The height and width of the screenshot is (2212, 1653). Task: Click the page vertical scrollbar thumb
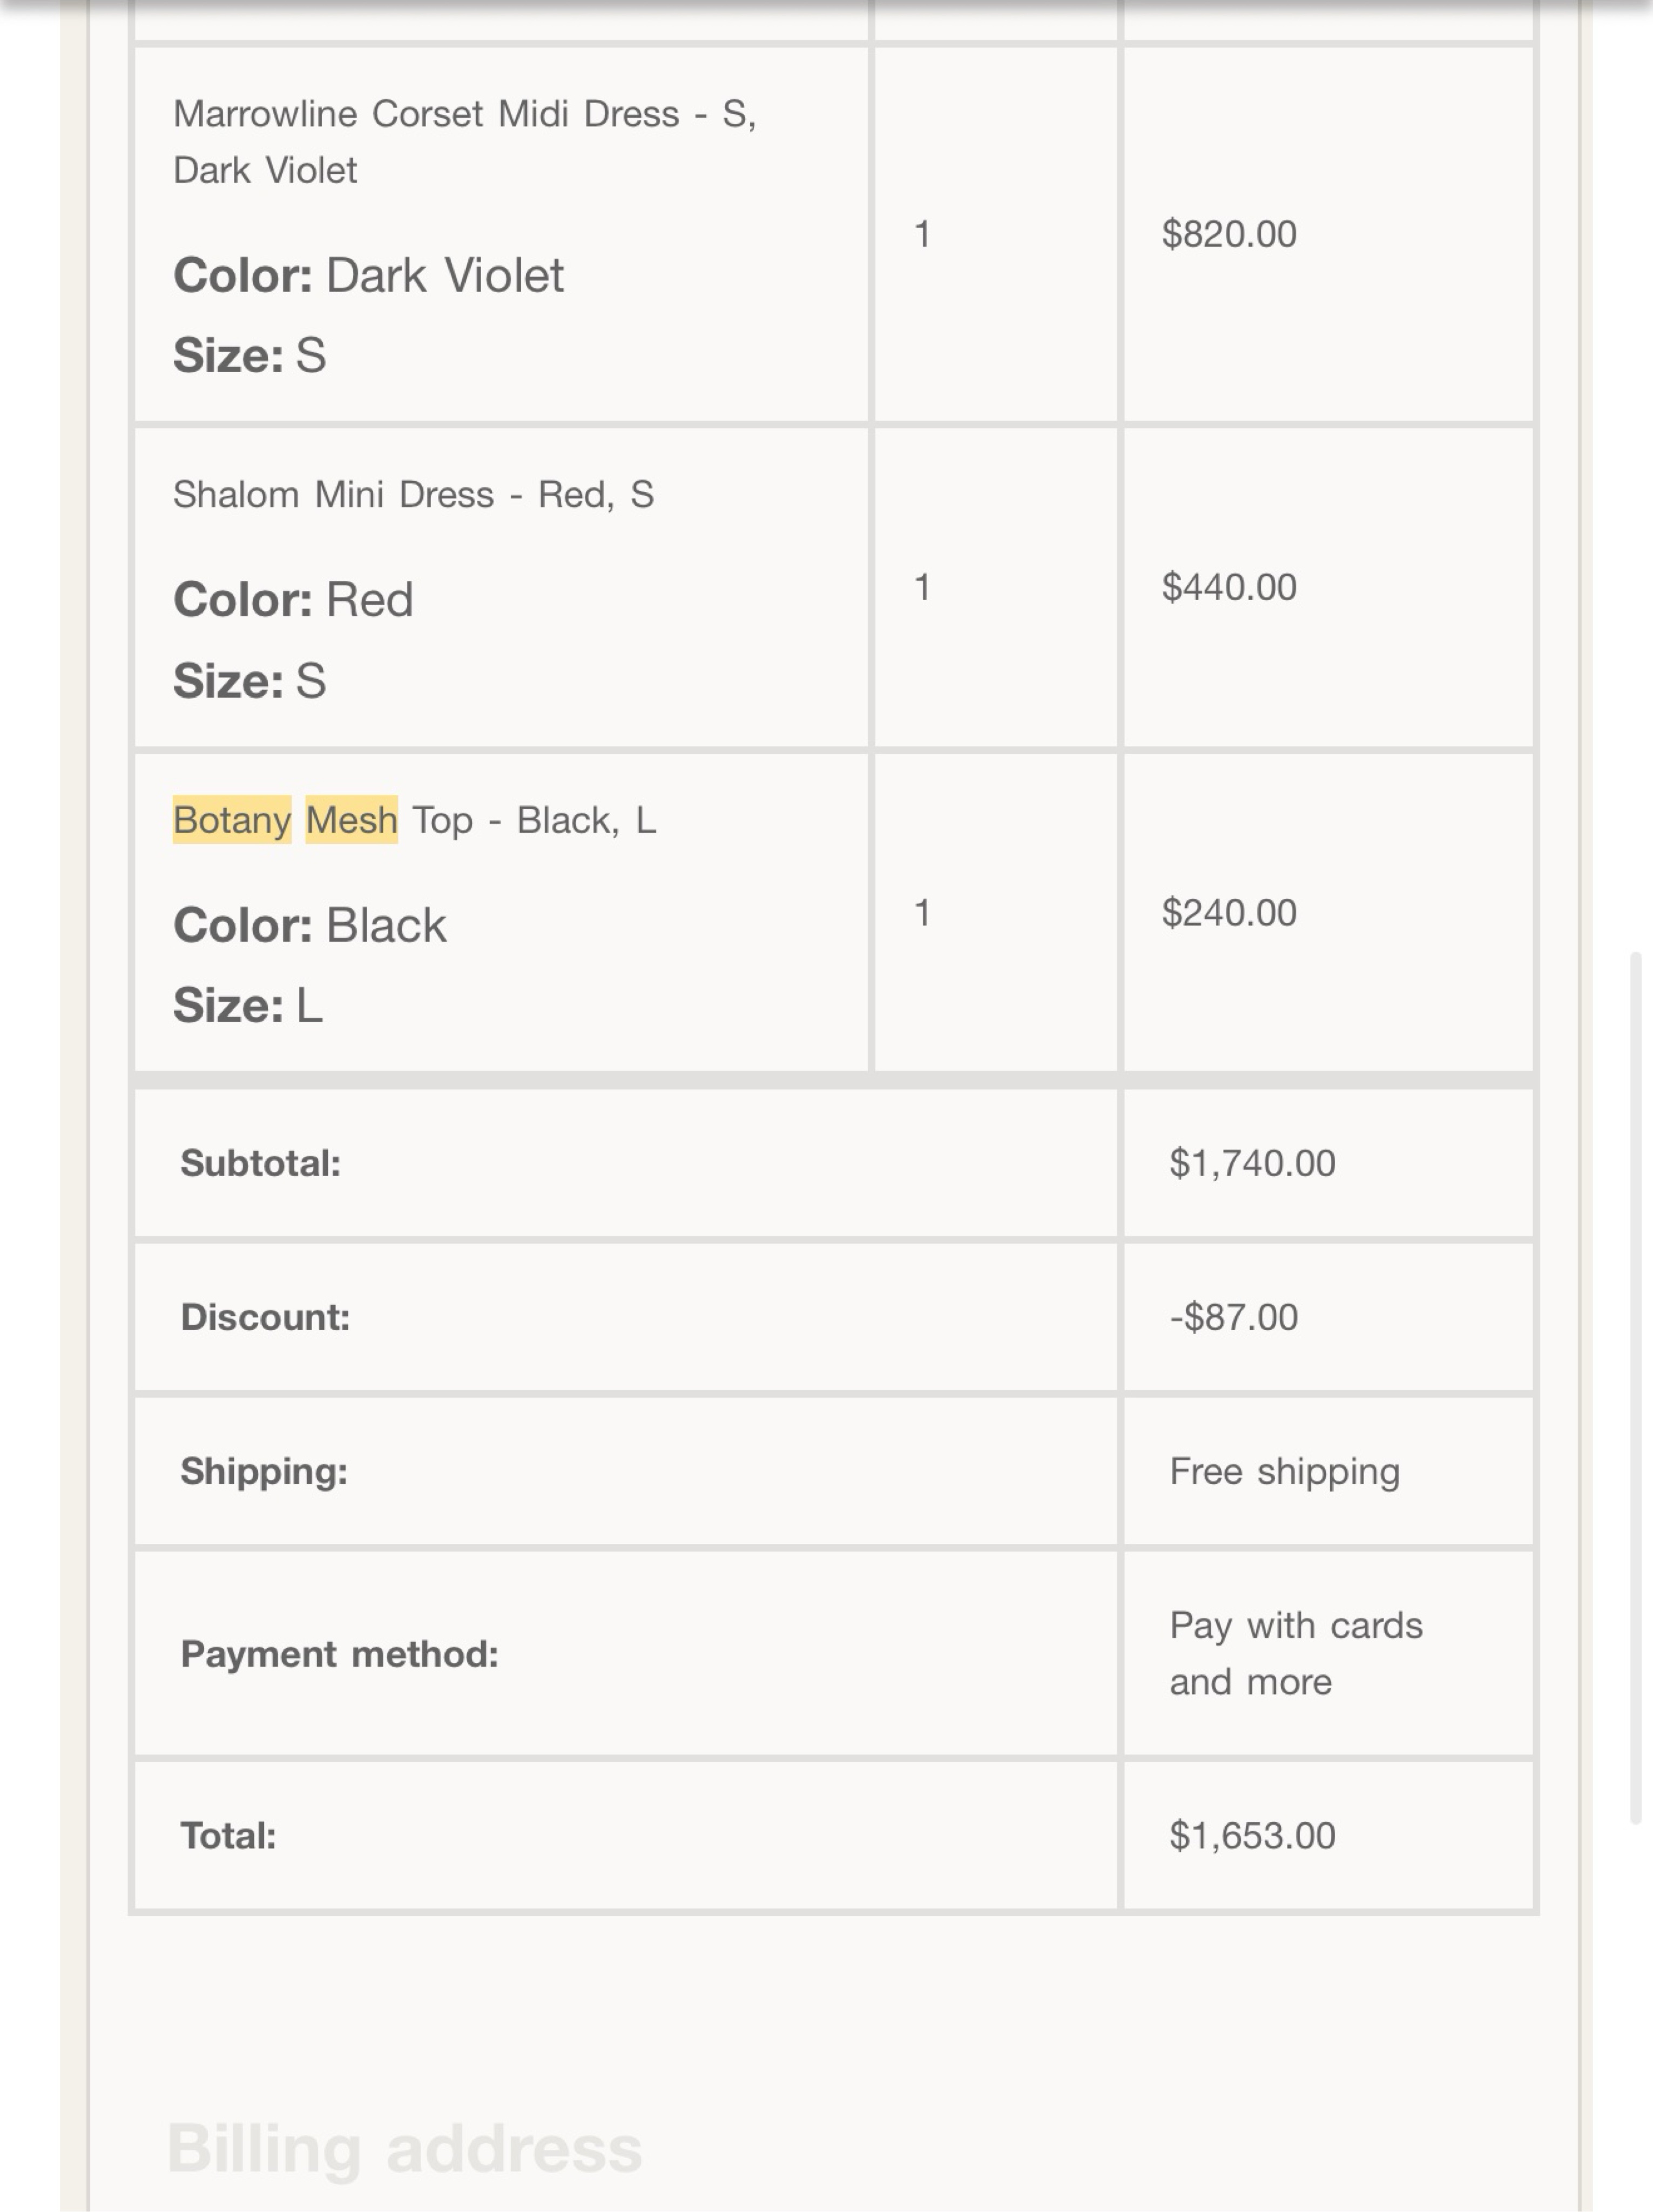tap(1636, 1388)
